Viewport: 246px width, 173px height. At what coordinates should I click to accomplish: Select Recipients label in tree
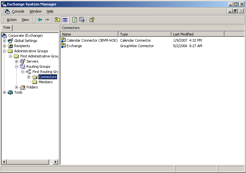[x=22, y=46]
